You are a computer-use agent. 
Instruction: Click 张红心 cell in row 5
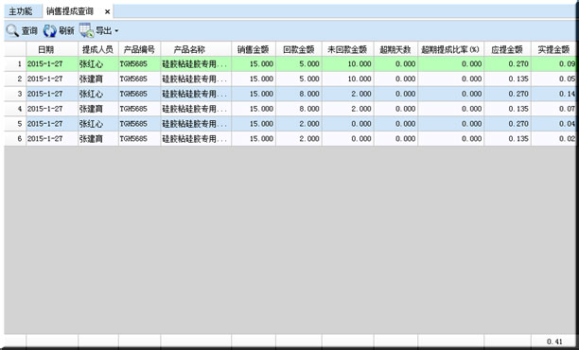tap(97, 124)
